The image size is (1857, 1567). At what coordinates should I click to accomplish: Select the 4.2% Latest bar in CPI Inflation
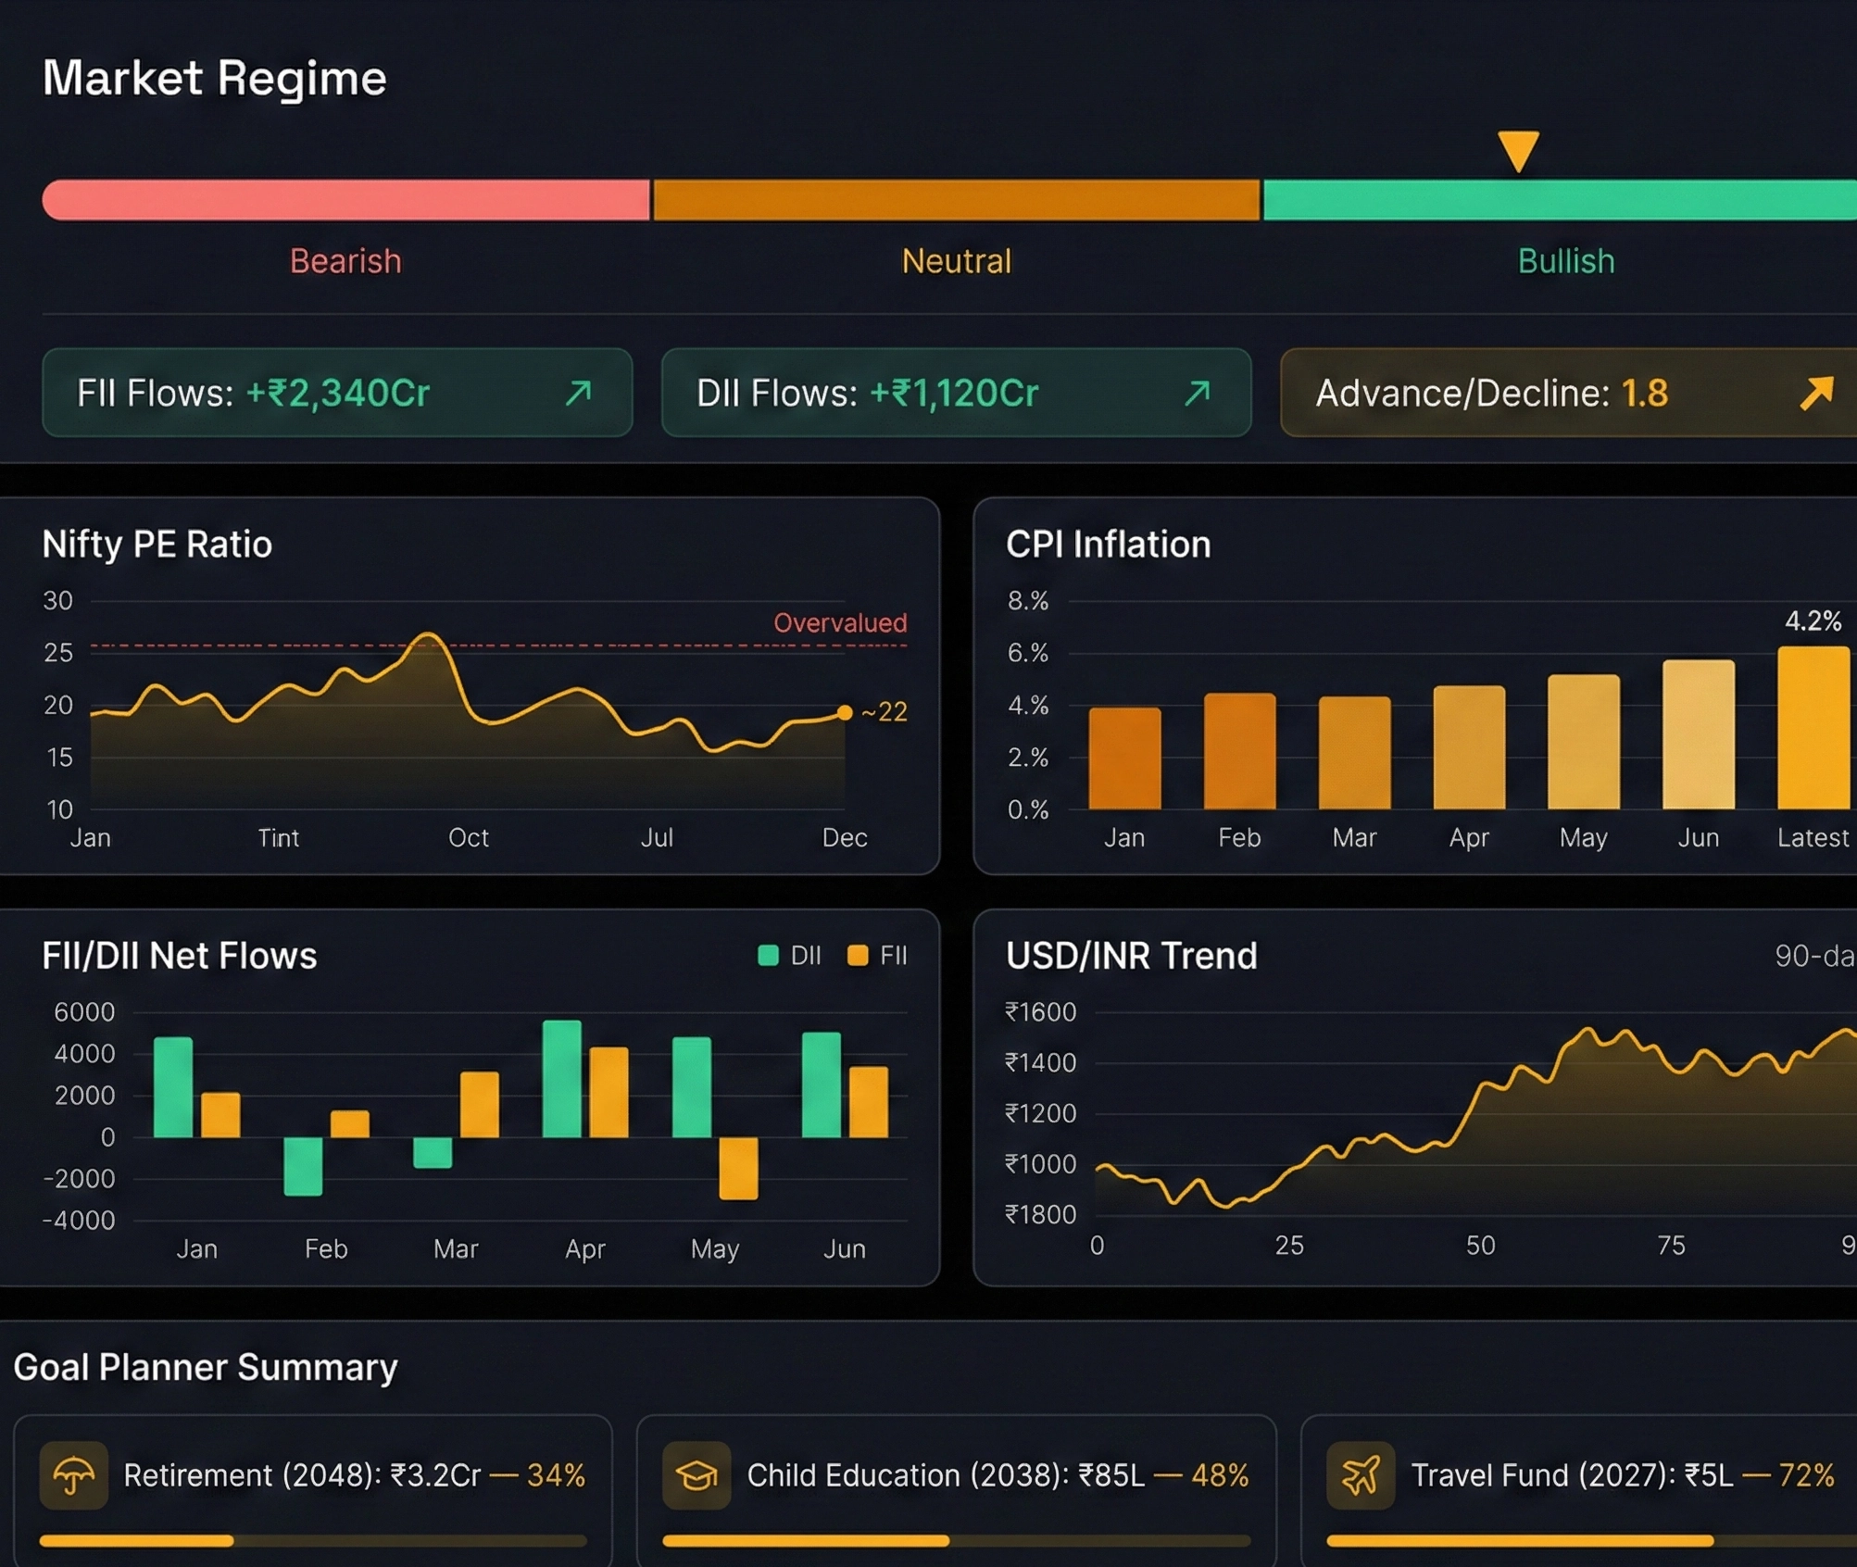click(x=1812, y=732)
